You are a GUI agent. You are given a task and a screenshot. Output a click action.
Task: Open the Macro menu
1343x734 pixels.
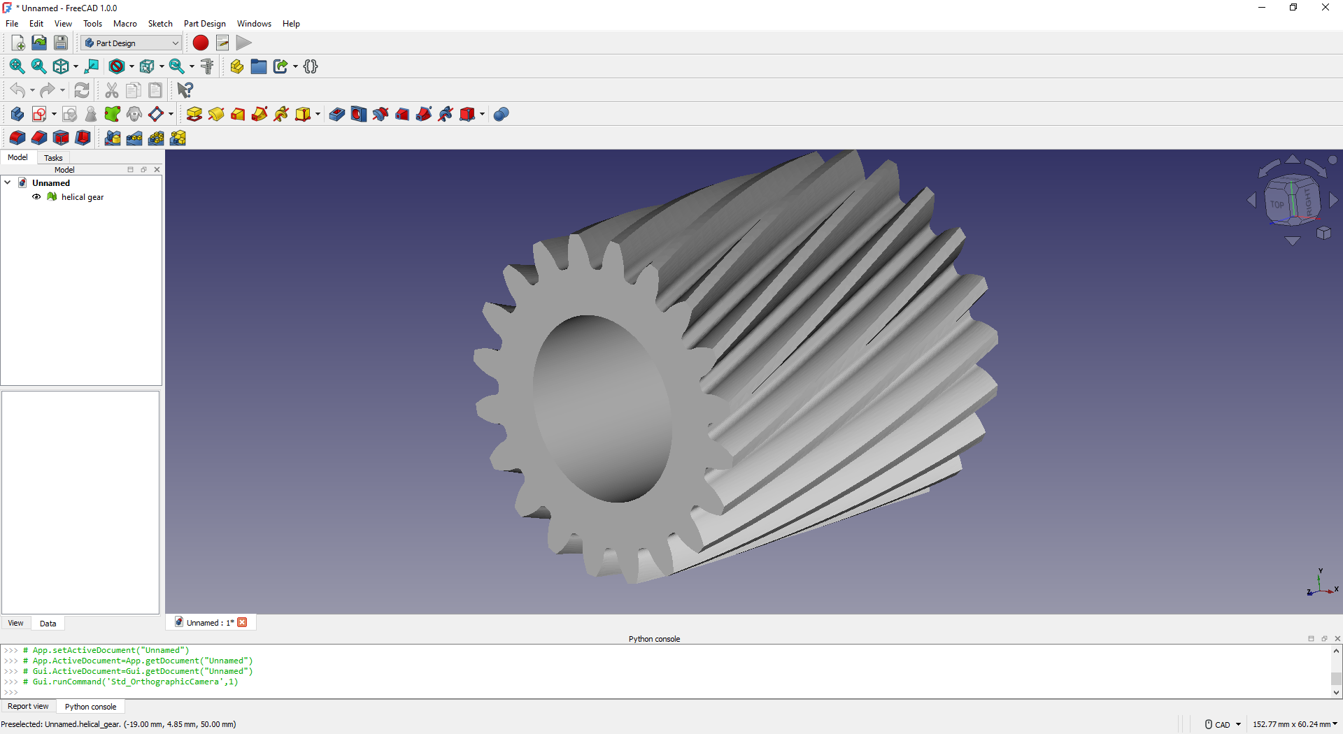(125, 24)
